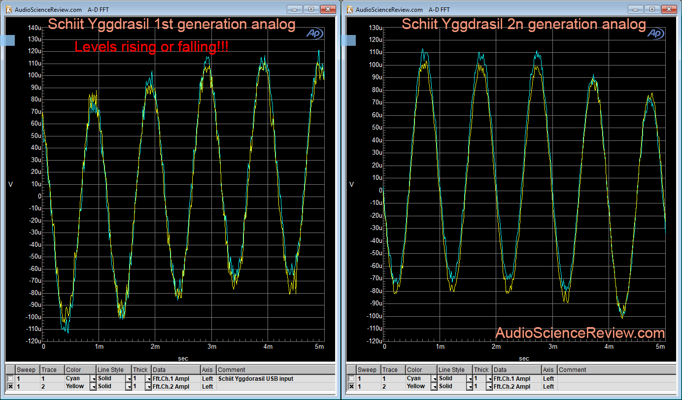Toggle Yellow trace 2 checkbox in 1st generation window
This screenshot has height=400, width=682.
click(x=10, y=387)
